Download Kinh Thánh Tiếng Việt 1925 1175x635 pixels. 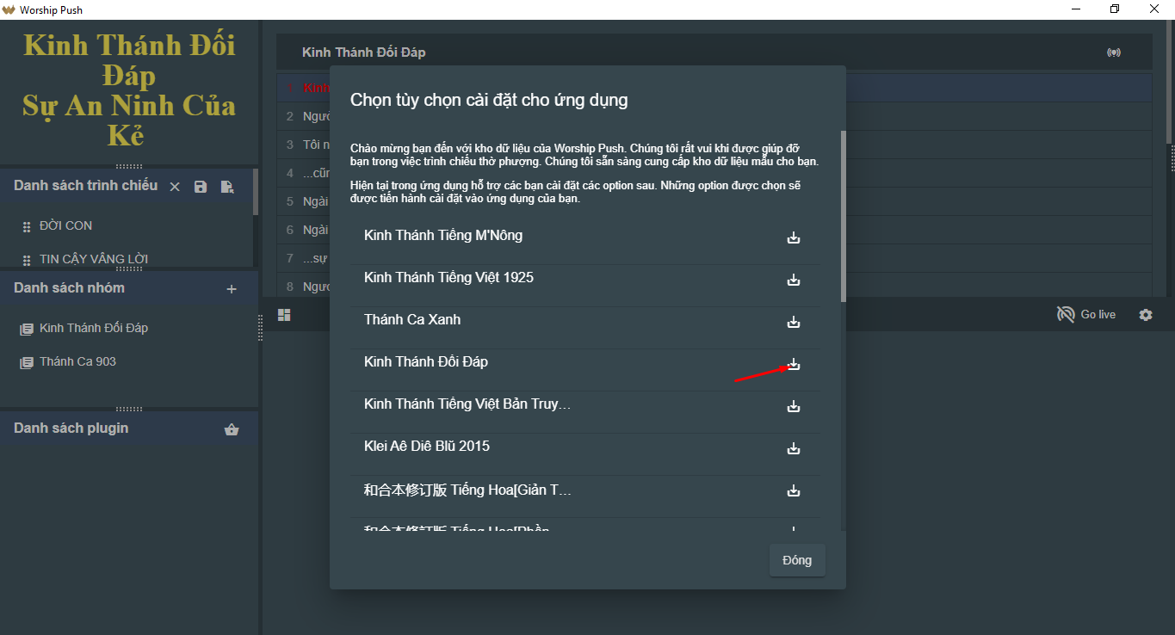coord(794,281)
